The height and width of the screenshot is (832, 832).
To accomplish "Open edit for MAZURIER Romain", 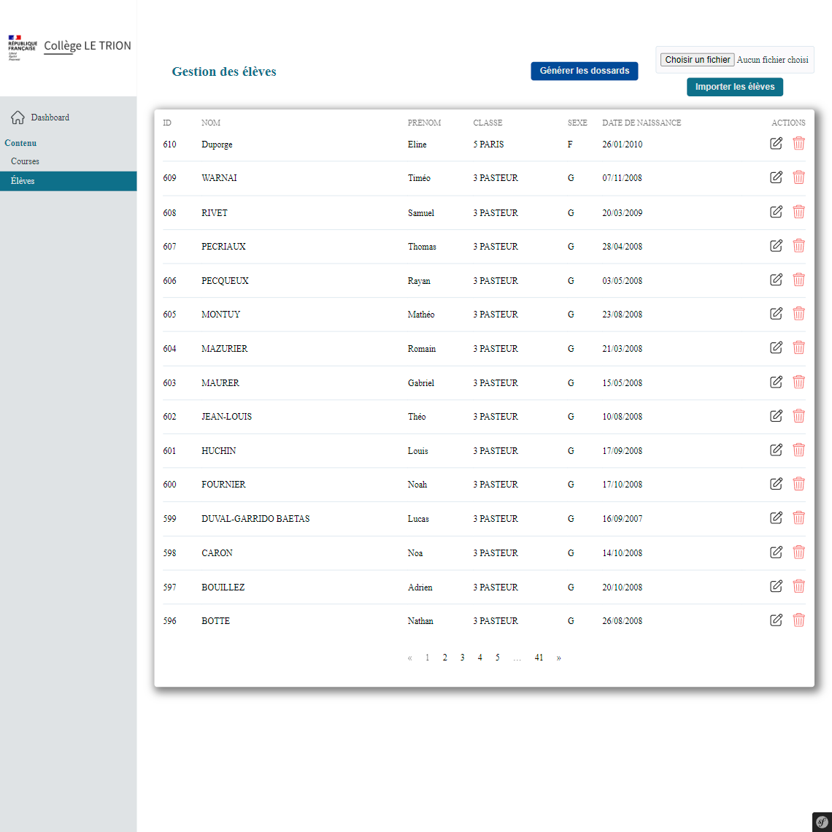I will click(x=776, y=347).
